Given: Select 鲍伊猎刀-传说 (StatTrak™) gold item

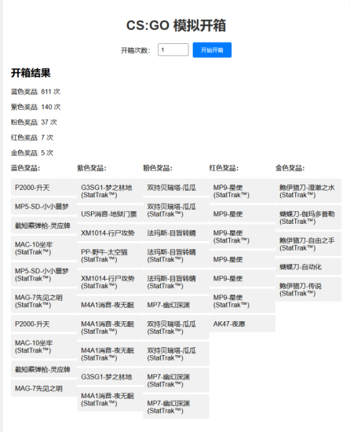Looking at the screenshot, I should click(308, 290).
